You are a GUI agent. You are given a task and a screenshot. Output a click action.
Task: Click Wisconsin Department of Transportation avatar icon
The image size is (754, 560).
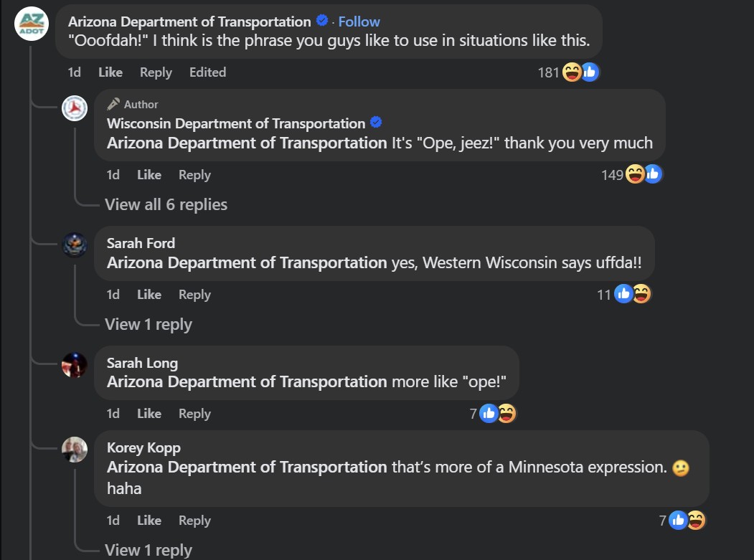pos(75,108)
